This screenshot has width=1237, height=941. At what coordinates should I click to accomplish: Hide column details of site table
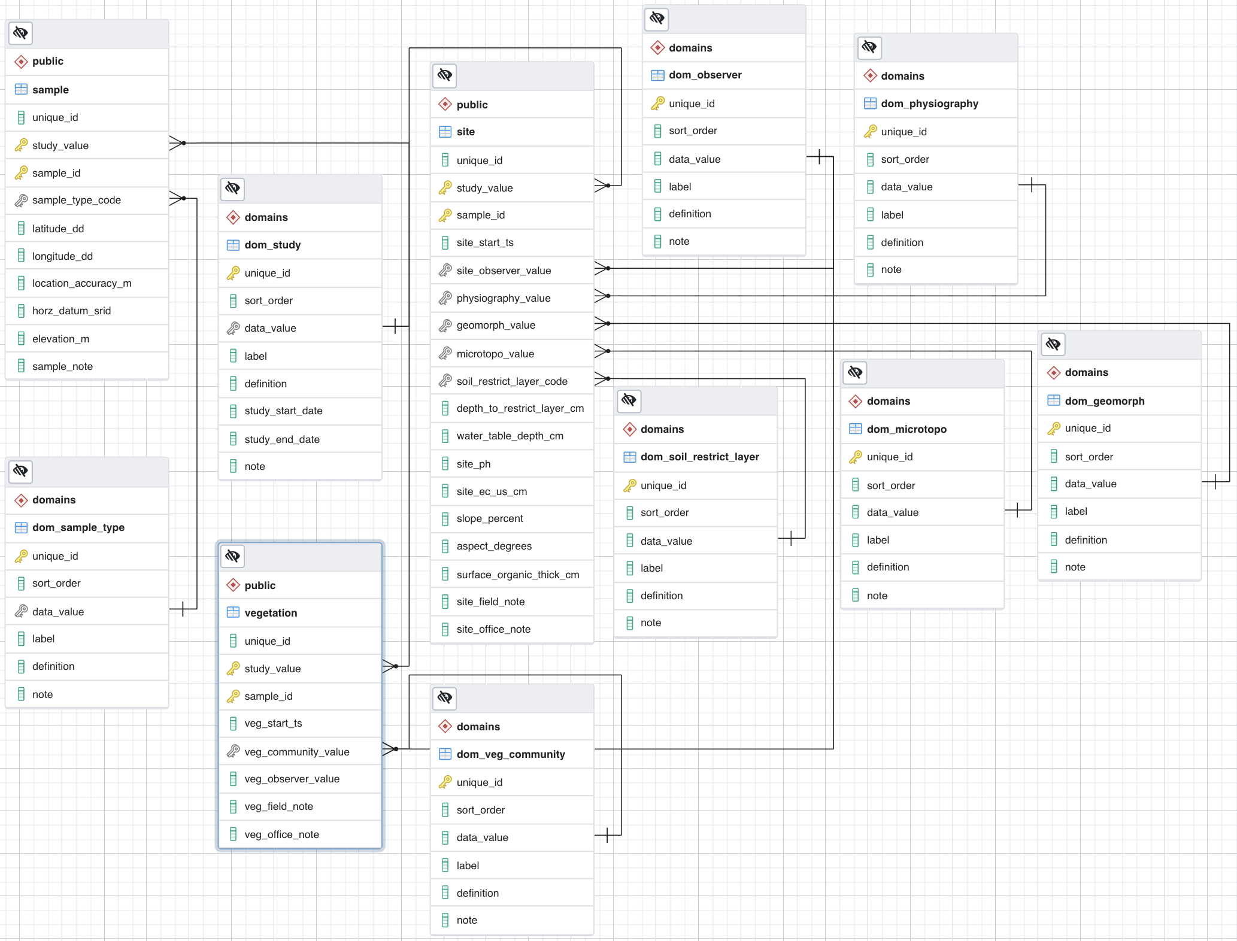click(x=445, y=76)
